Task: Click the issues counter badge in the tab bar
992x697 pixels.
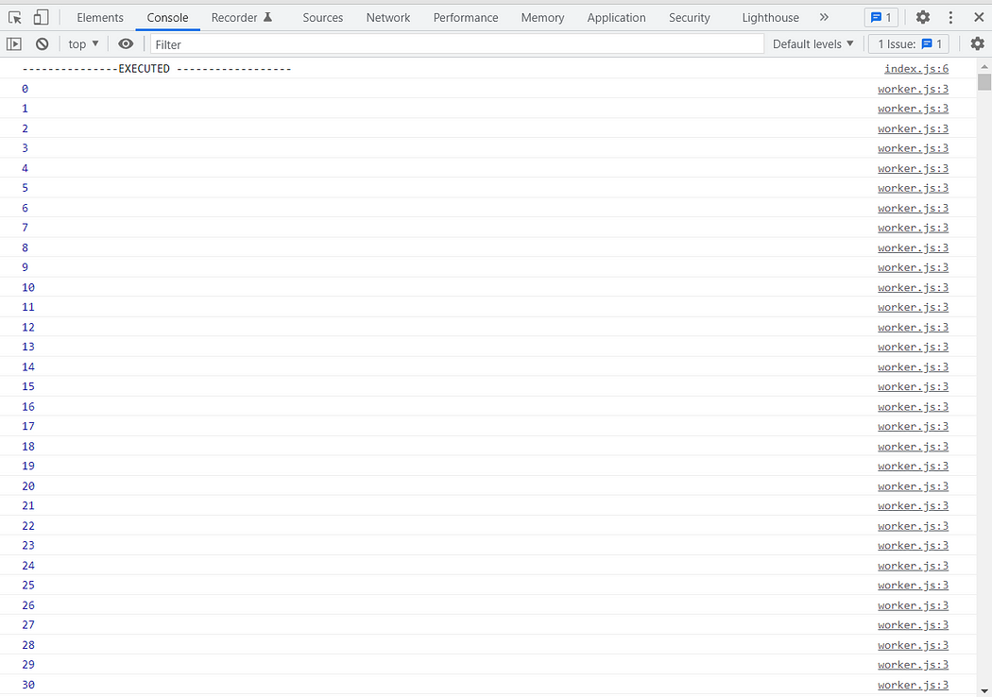Action: tap(881, 18)
